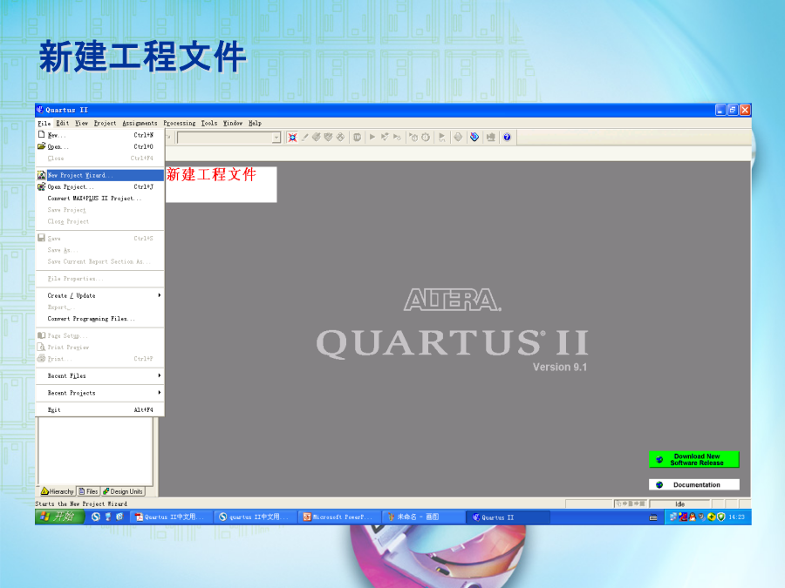Viewport: 785px width, 588px height.
Task: Expand the Recent Projects submenu arrow
Action: (160, 393)
